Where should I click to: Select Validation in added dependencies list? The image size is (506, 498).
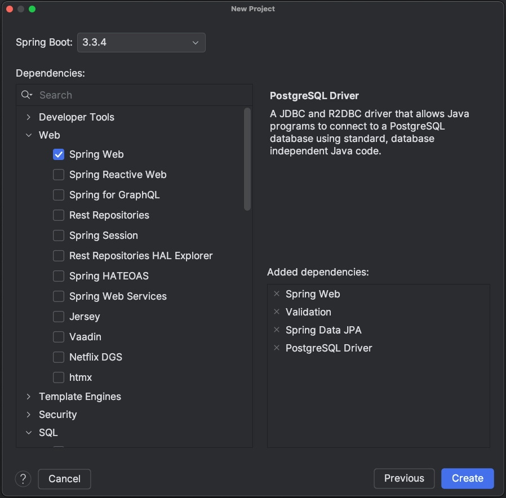coord(308,312)
